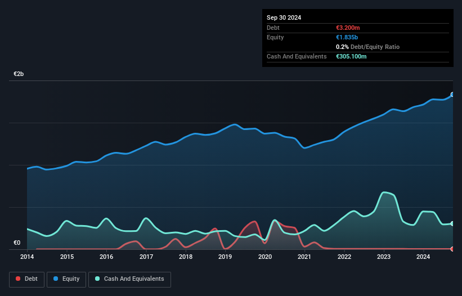This screenshot has width=462, height=296.
Task: Click the €2b y-axis label
Action: [19, 74]
